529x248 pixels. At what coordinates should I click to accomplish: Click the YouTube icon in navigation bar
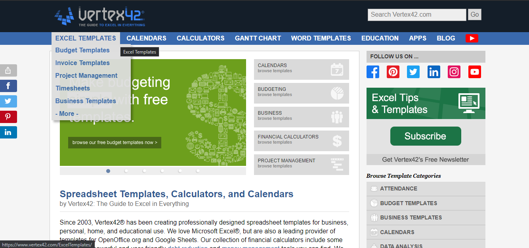[472, 38]
